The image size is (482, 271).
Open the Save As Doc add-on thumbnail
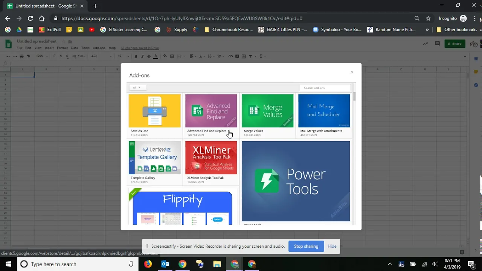(154, 111)
